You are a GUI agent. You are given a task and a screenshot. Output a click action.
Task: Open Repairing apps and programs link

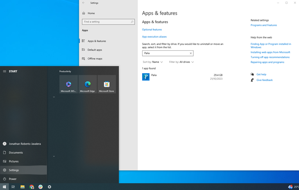[267, 62]
